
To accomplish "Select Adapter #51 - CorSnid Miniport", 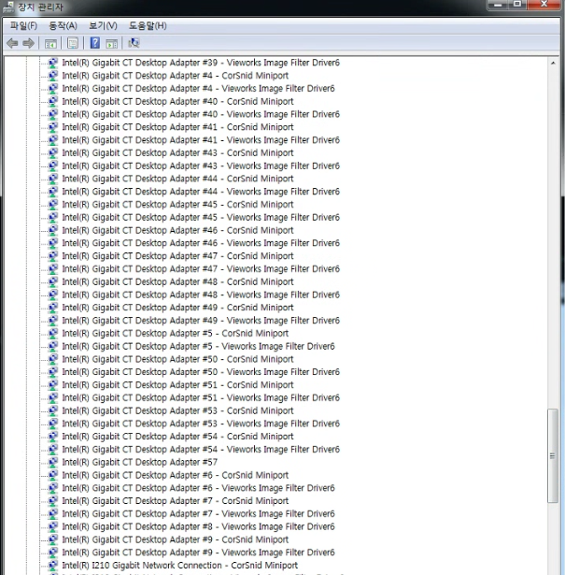I will (x=177, y=385).
